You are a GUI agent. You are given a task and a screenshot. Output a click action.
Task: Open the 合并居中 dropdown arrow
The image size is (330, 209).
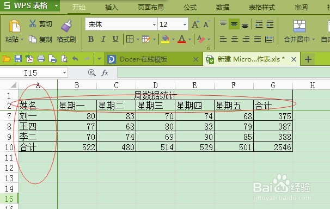(x=313, y=39)
